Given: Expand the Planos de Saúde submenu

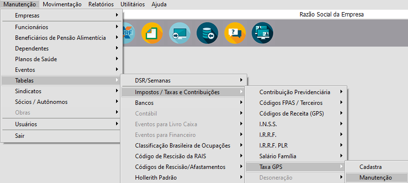Looking at the screenshot, I should 61,59.
